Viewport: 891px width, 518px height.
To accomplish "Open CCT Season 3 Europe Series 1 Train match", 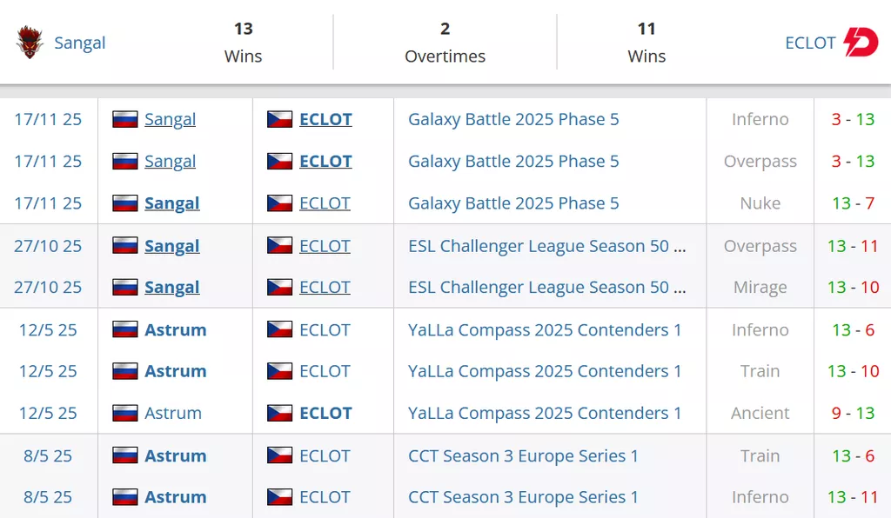I will click(x=523, y=455).
